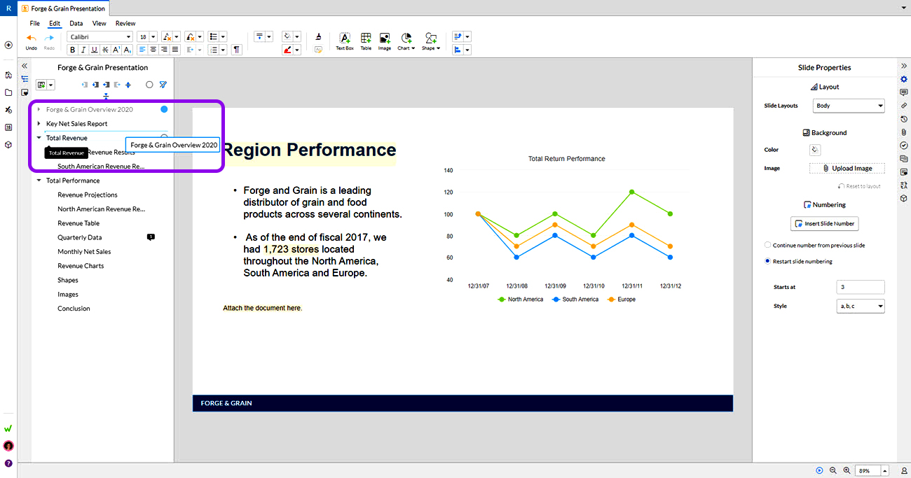Click the paragraph marks icon
Screen dimensions: 911x478
pos(237,50)
